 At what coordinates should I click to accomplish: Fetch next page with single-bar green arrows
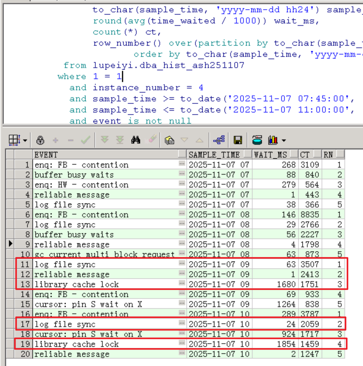pyautogui.click(x=105, y=139)
